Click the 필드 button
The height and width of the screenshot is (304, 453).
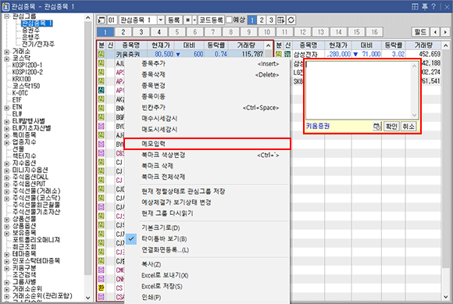pyautogui.click(x=420, y=32)
